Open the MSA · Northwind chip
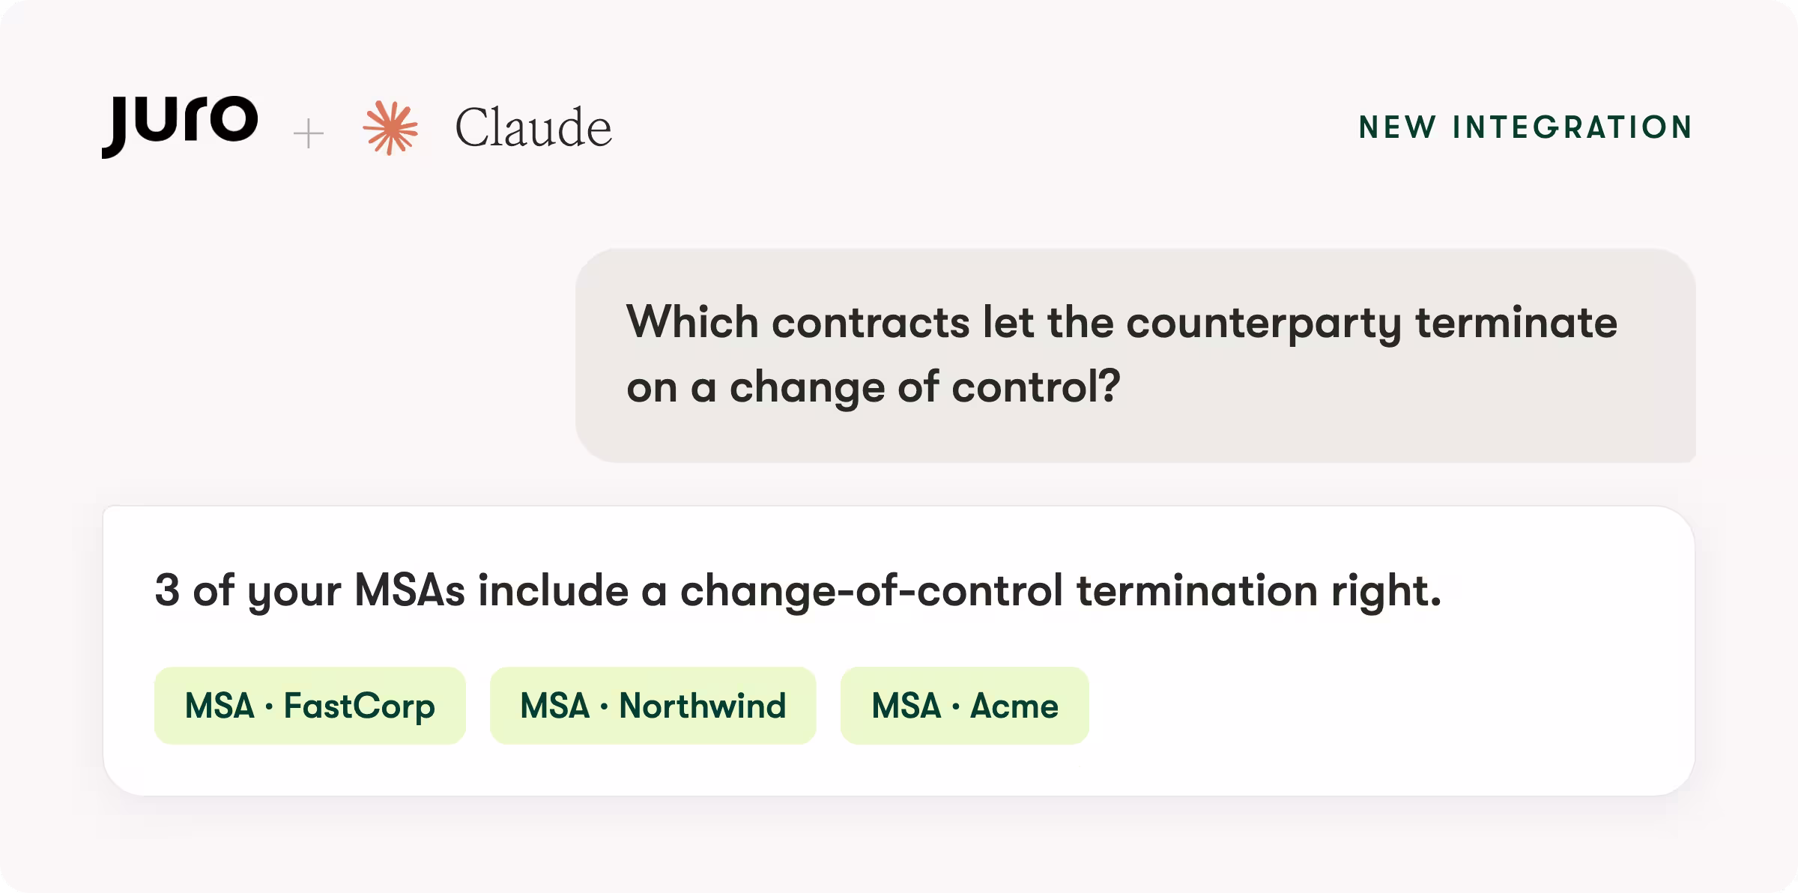Image resolution: width=1798 pixels, height=893 pixels. [x=653, y=706]
